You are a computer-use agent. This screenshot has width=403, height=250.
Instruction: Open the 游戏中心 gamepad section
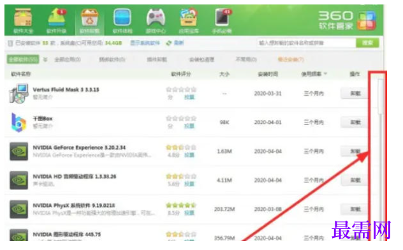156,21
